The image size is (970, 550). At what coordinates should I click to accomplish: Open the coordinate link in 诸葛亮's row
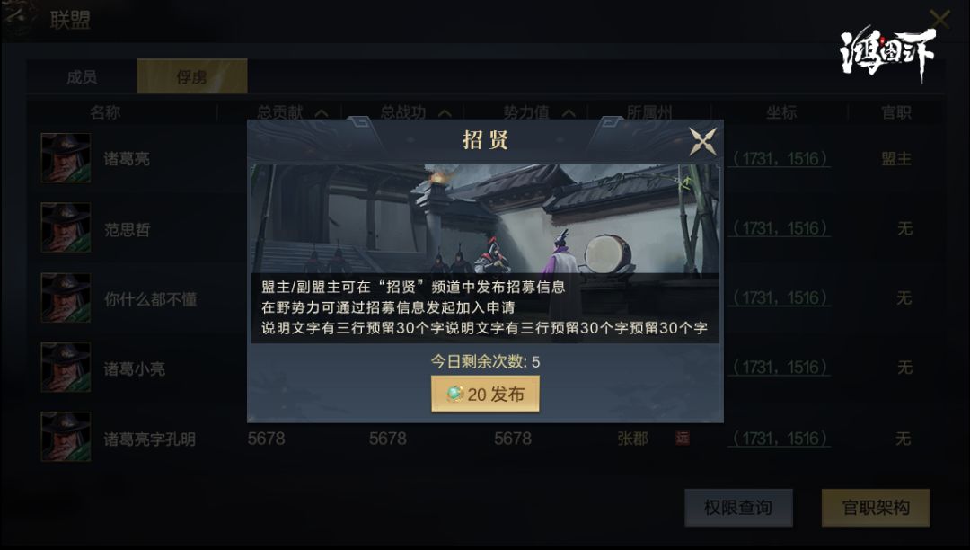point(780,159)
